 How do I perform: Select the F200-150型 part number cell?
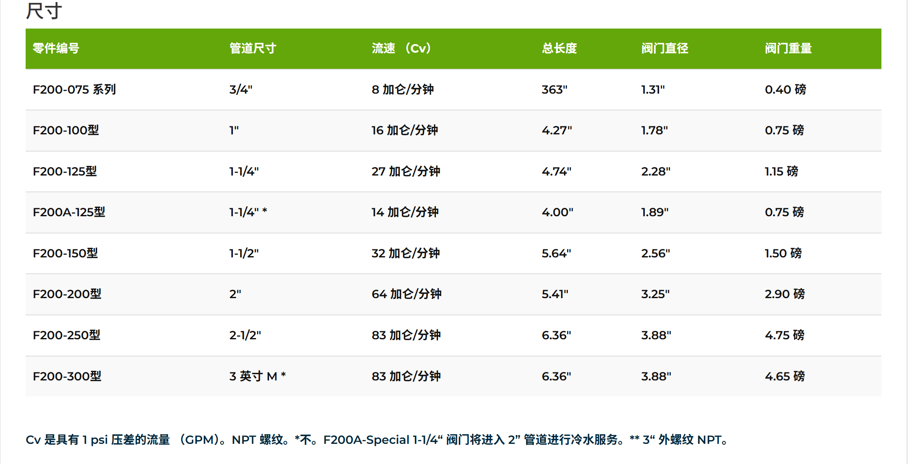pyautogui.click(x=66, y=253)
